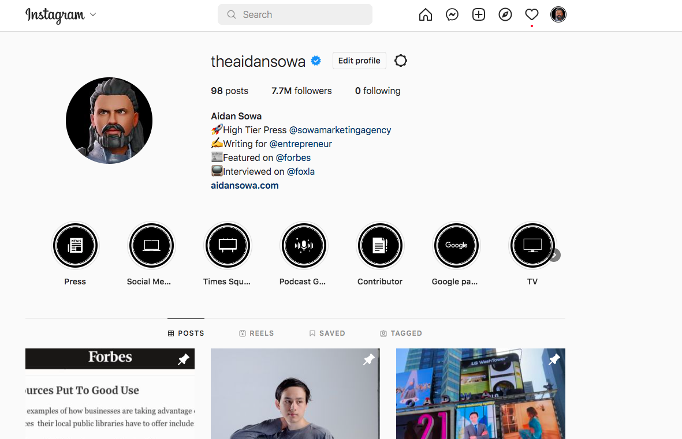Switch to the Reels tab

point(256,333)
